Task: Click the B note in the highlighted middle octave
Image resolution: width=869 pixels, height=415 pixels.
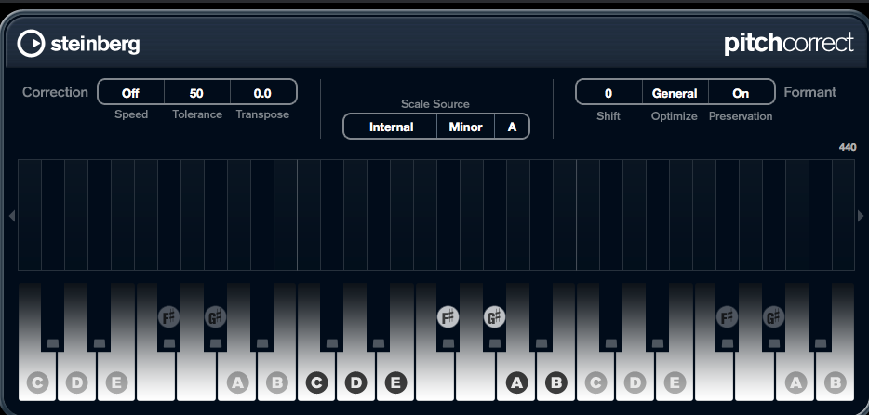Action: (555, 382)
